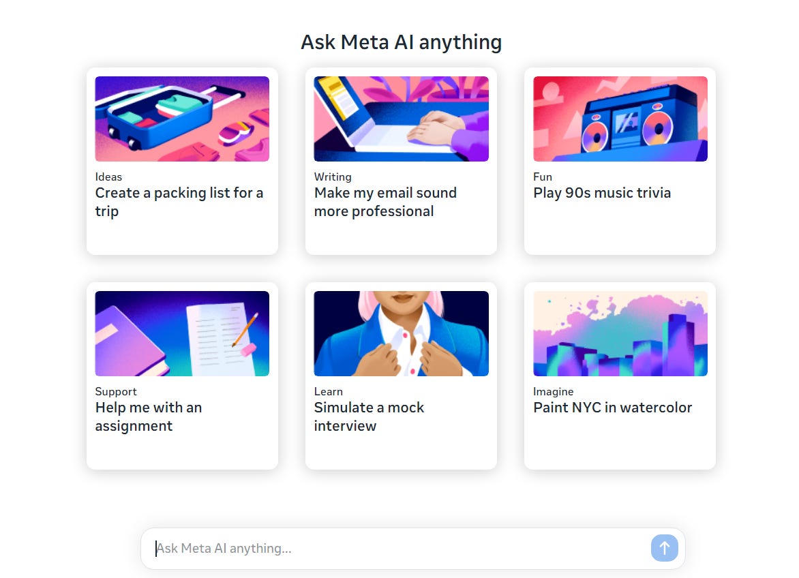Click the Ask Meta AI anything input field
Screen dimensions: 799x578
click(x=402, y=548)
